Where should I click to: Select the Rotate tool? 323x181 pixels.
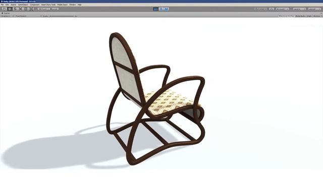pos(15,9)
